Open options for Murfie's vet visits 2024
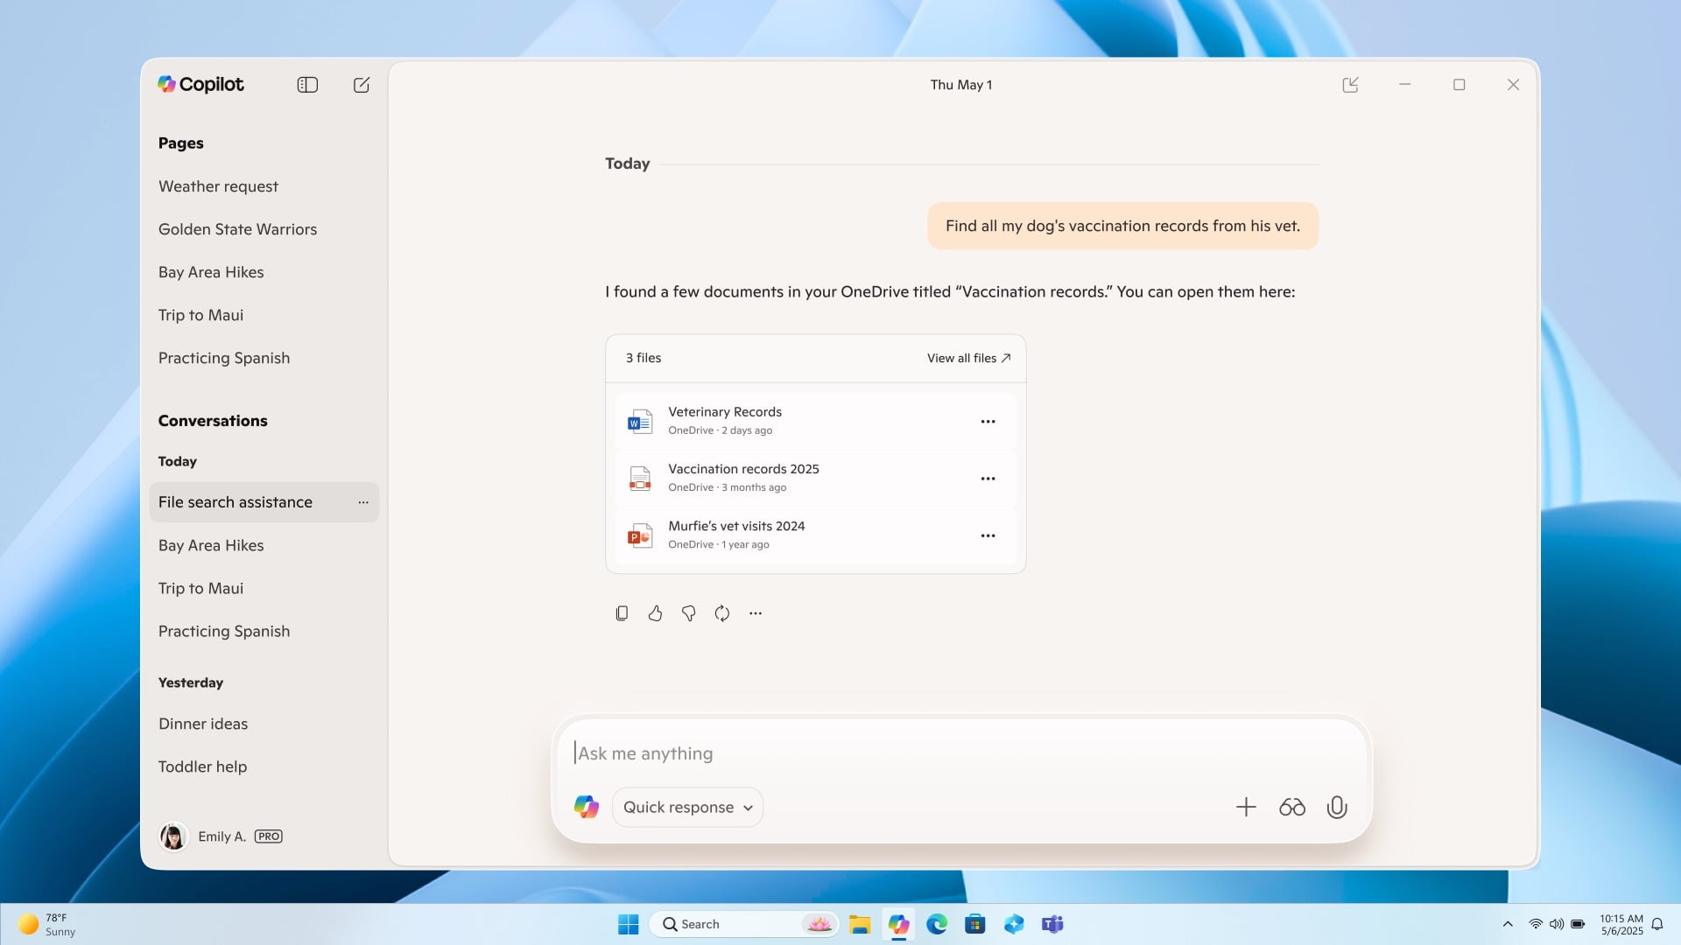Image resolution: width=1681 pixels, height=945 pixels. coord(988,535)
